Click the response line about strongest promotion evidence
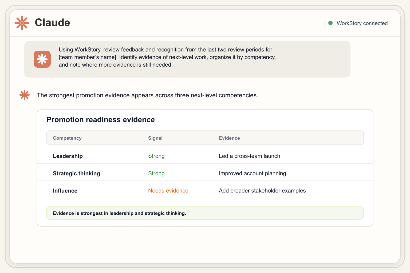The width and height of the screenshot is (410, 273). (x=147, y=95)
